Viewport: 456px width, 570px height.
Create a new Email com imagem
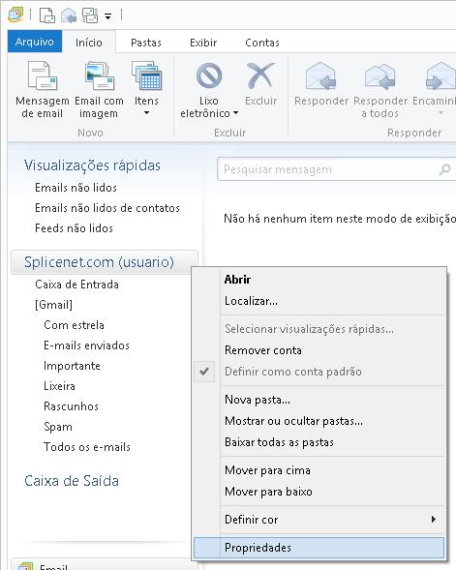tap(100, 75)
